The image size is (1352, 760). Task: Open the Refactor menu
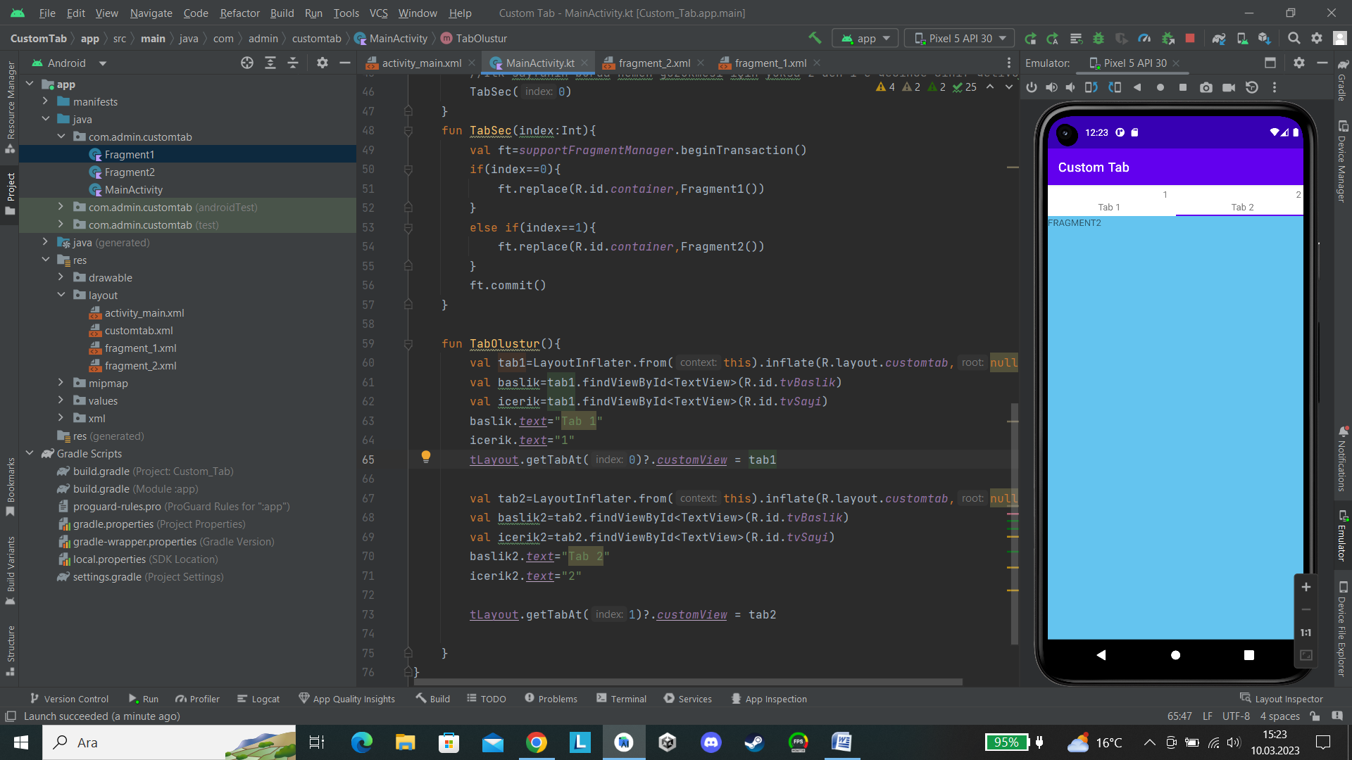tap(239, 13)
